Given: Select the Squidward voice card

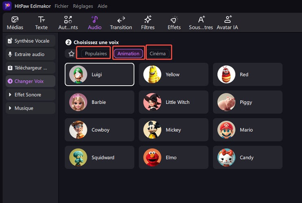Looking at the screenshot, I should click(x=99, y=158).
